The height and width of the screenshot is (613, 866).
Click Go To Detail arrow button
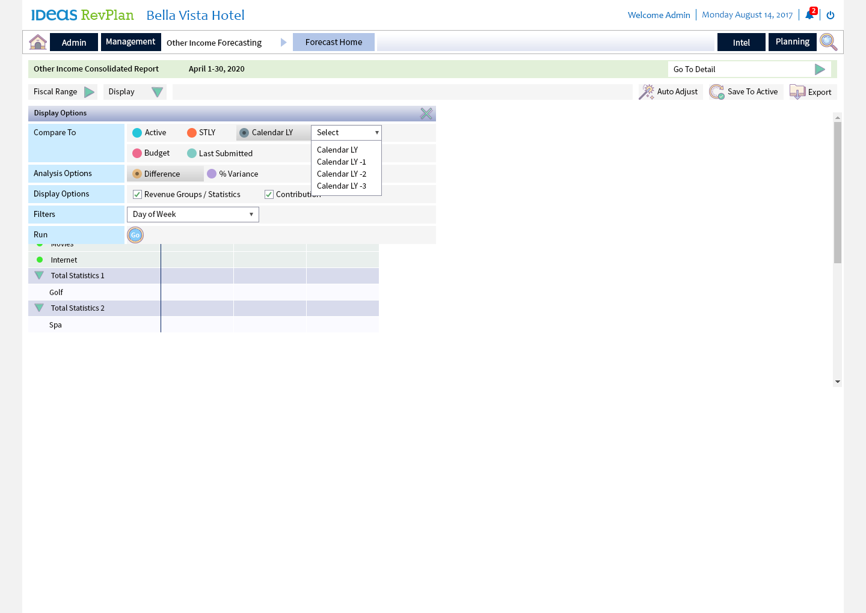819,70
